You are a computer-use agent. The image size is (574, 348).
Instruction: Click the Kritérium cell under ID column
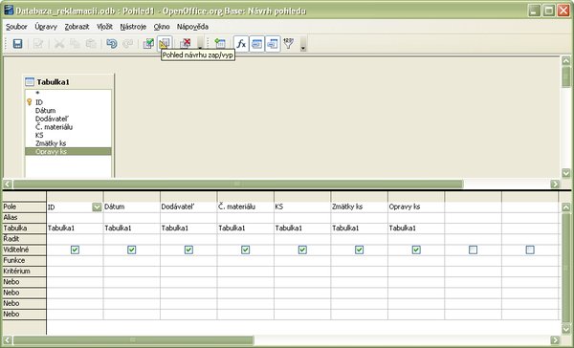[75, 272]
